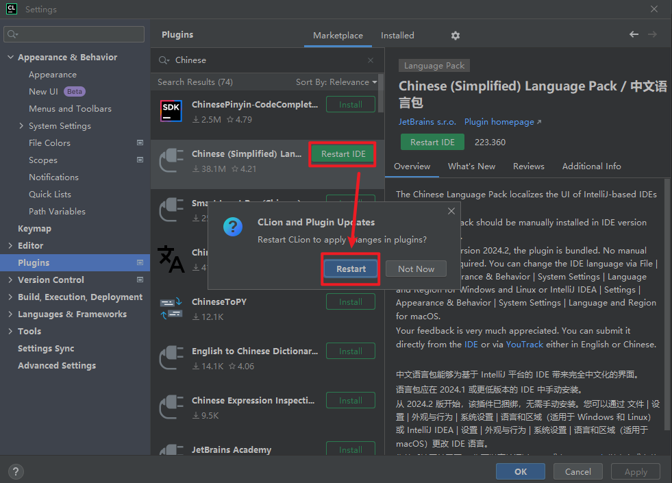Switch to the Marketplace tab
This screenshot has width=672, height=483.
click(338, 36)
